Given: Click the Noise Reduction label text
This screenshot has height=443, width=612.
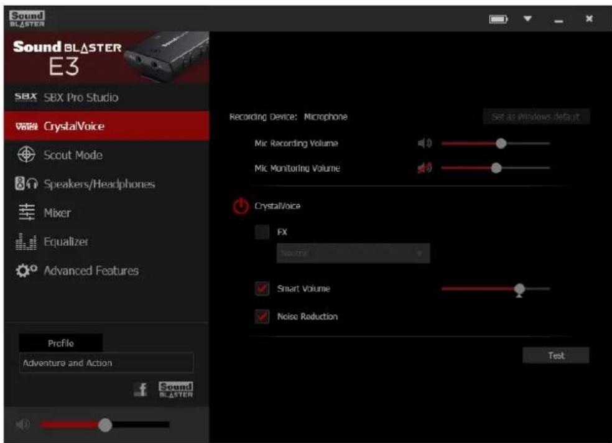Looking at the screenshot, I should coord(307,316).
